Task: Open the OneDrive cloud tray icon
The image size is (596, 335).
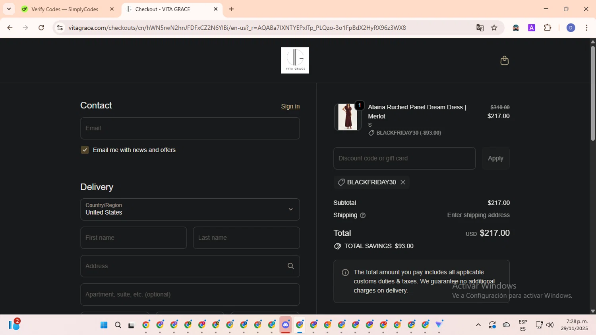Action: [x=506, y=325]
